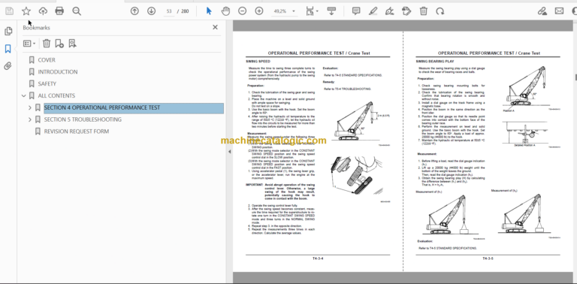Click the scrolling mode keyboard icon

click(x=331, y=11)
